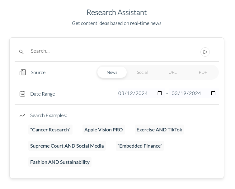
Task: Click the calendar Date Range icon
Action: pyautogui.click(x=22, y=94)
